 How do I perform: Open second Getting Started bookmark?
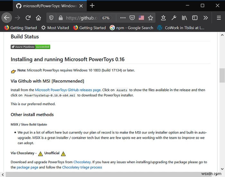point(89,28)
